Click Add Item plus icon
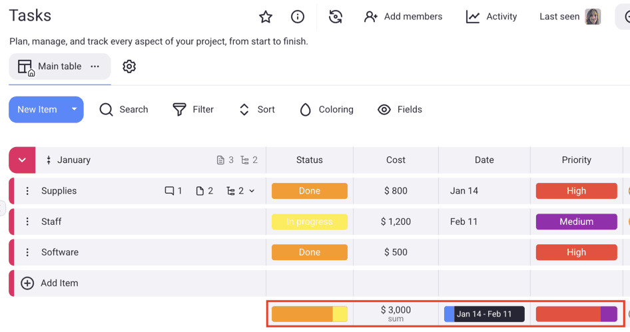 pyautogui.click(x=27, y=283)
